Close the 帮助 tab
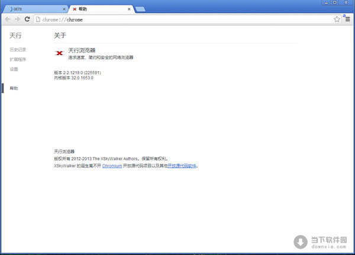 click(129, 9)
